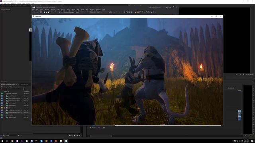Switch the Premiere project panel to icon view

[x=4, y=135]
